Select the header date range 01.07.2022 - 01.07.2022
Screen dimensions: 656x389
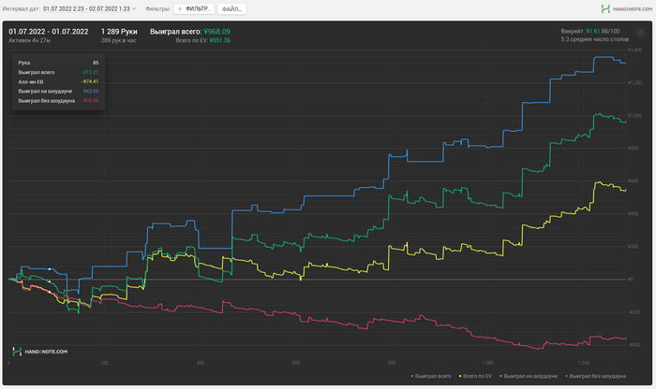[x=49, y=32]
